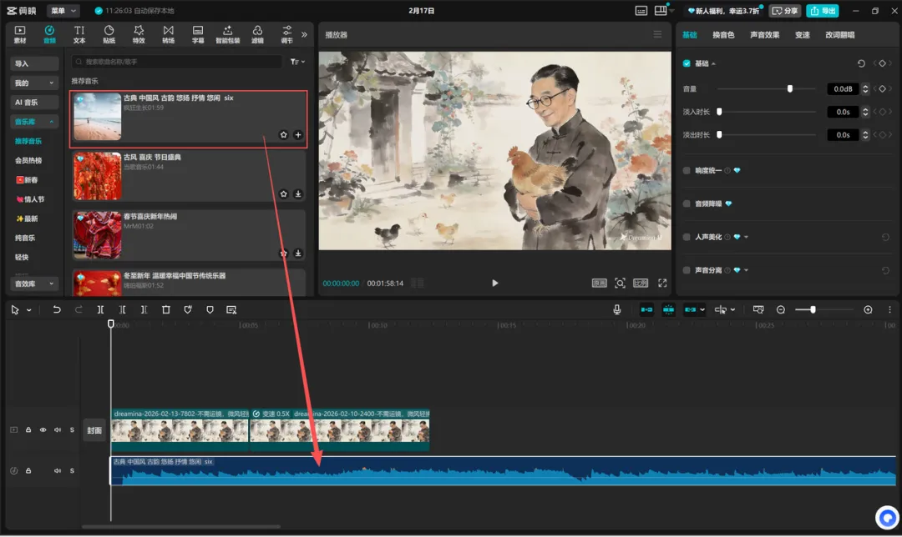The image size is (902, 537).
Task: Download the 春节喜庆新年热闹 song
Action: tap(298, 253)
